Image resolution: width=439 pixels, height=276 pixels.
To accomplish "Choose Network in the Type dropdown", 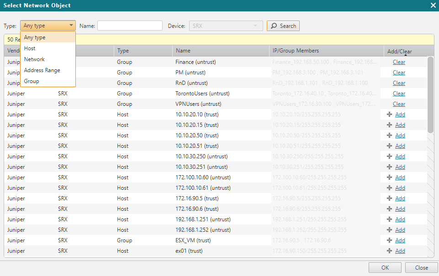I will 34,59.
